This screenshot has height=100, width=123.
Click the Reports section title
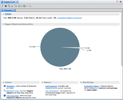47,82
